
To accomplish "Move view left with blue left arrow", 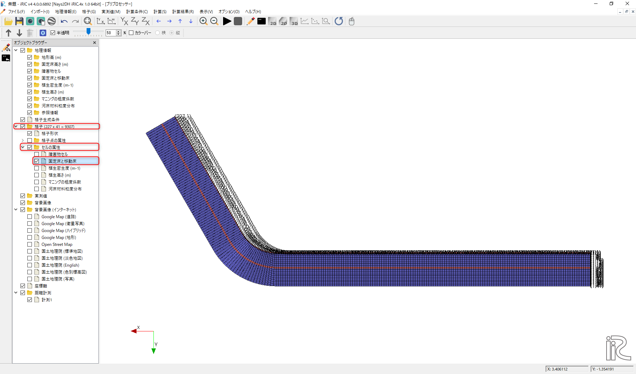I will click(x=159, y=21).
